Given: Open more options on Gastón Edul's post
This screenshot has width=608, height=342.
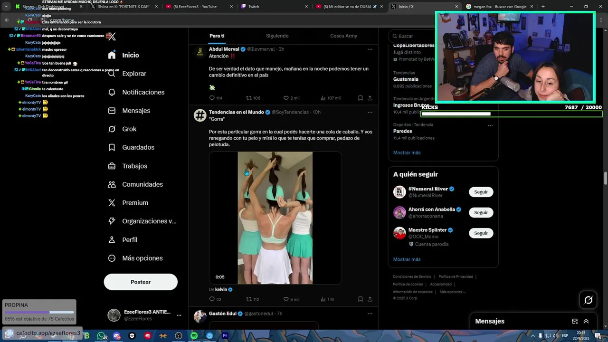Looking at the screenshot, I should pos(370,313).
